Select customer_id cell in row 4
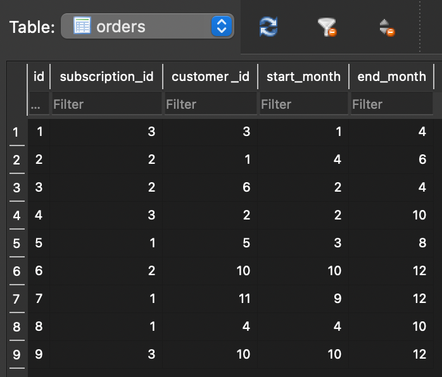This screenshot has width=442, height=377. coord(210,216)
